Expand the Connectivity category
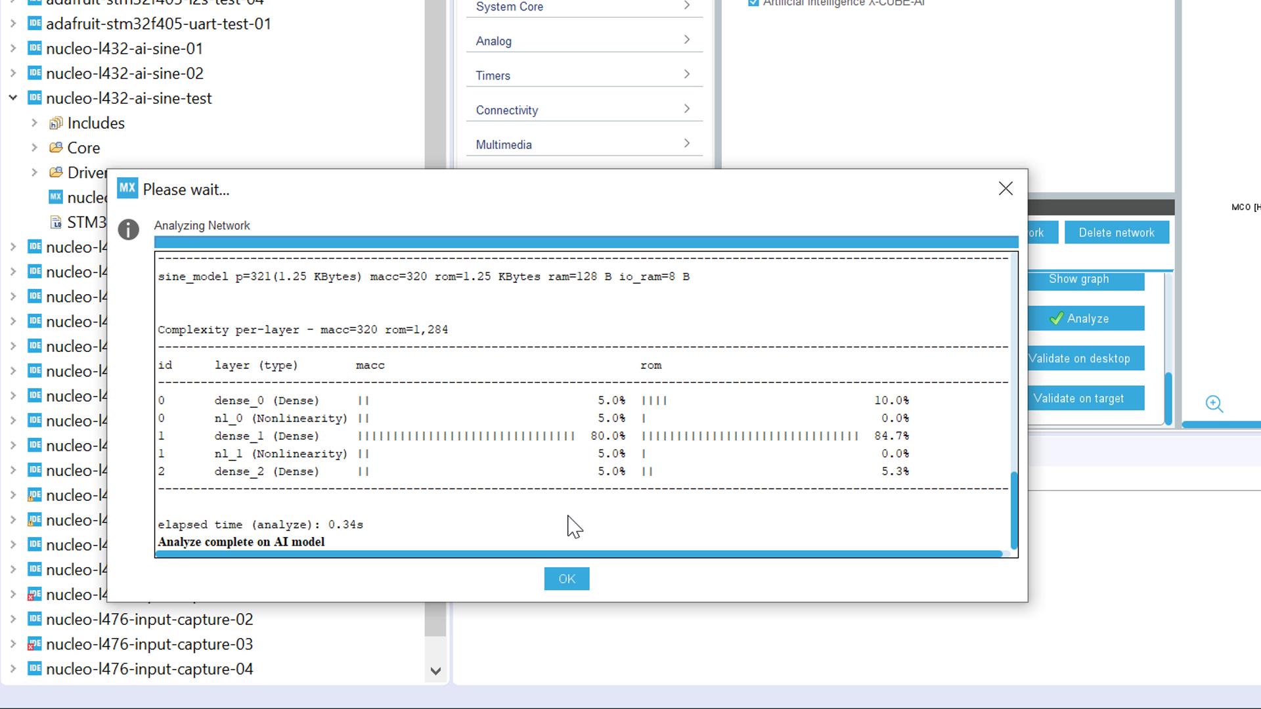 point(583,110)
